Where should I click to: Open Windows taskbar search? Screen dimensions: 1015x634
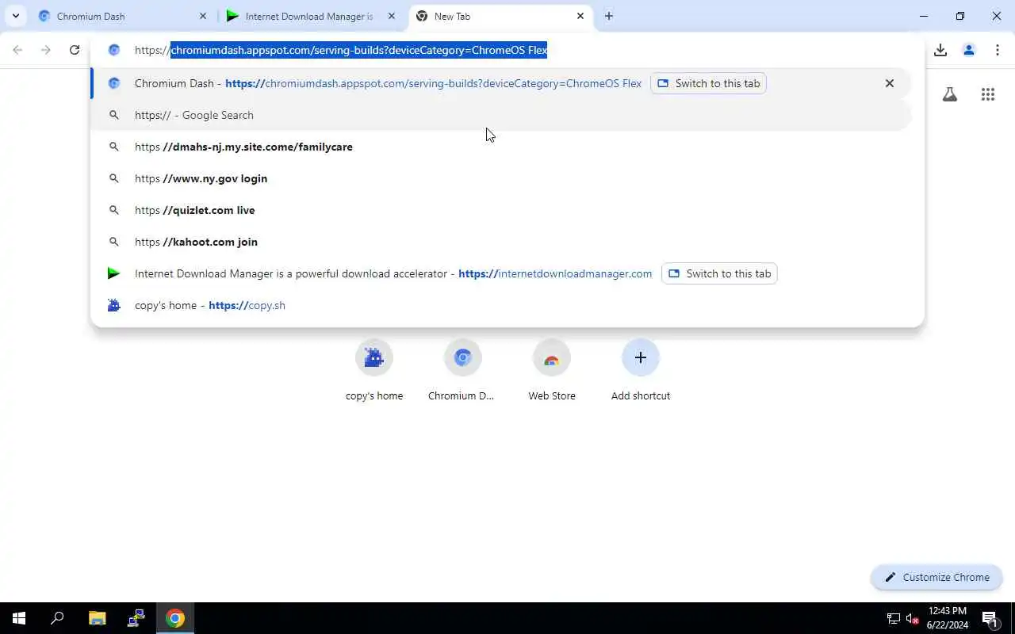57,618
